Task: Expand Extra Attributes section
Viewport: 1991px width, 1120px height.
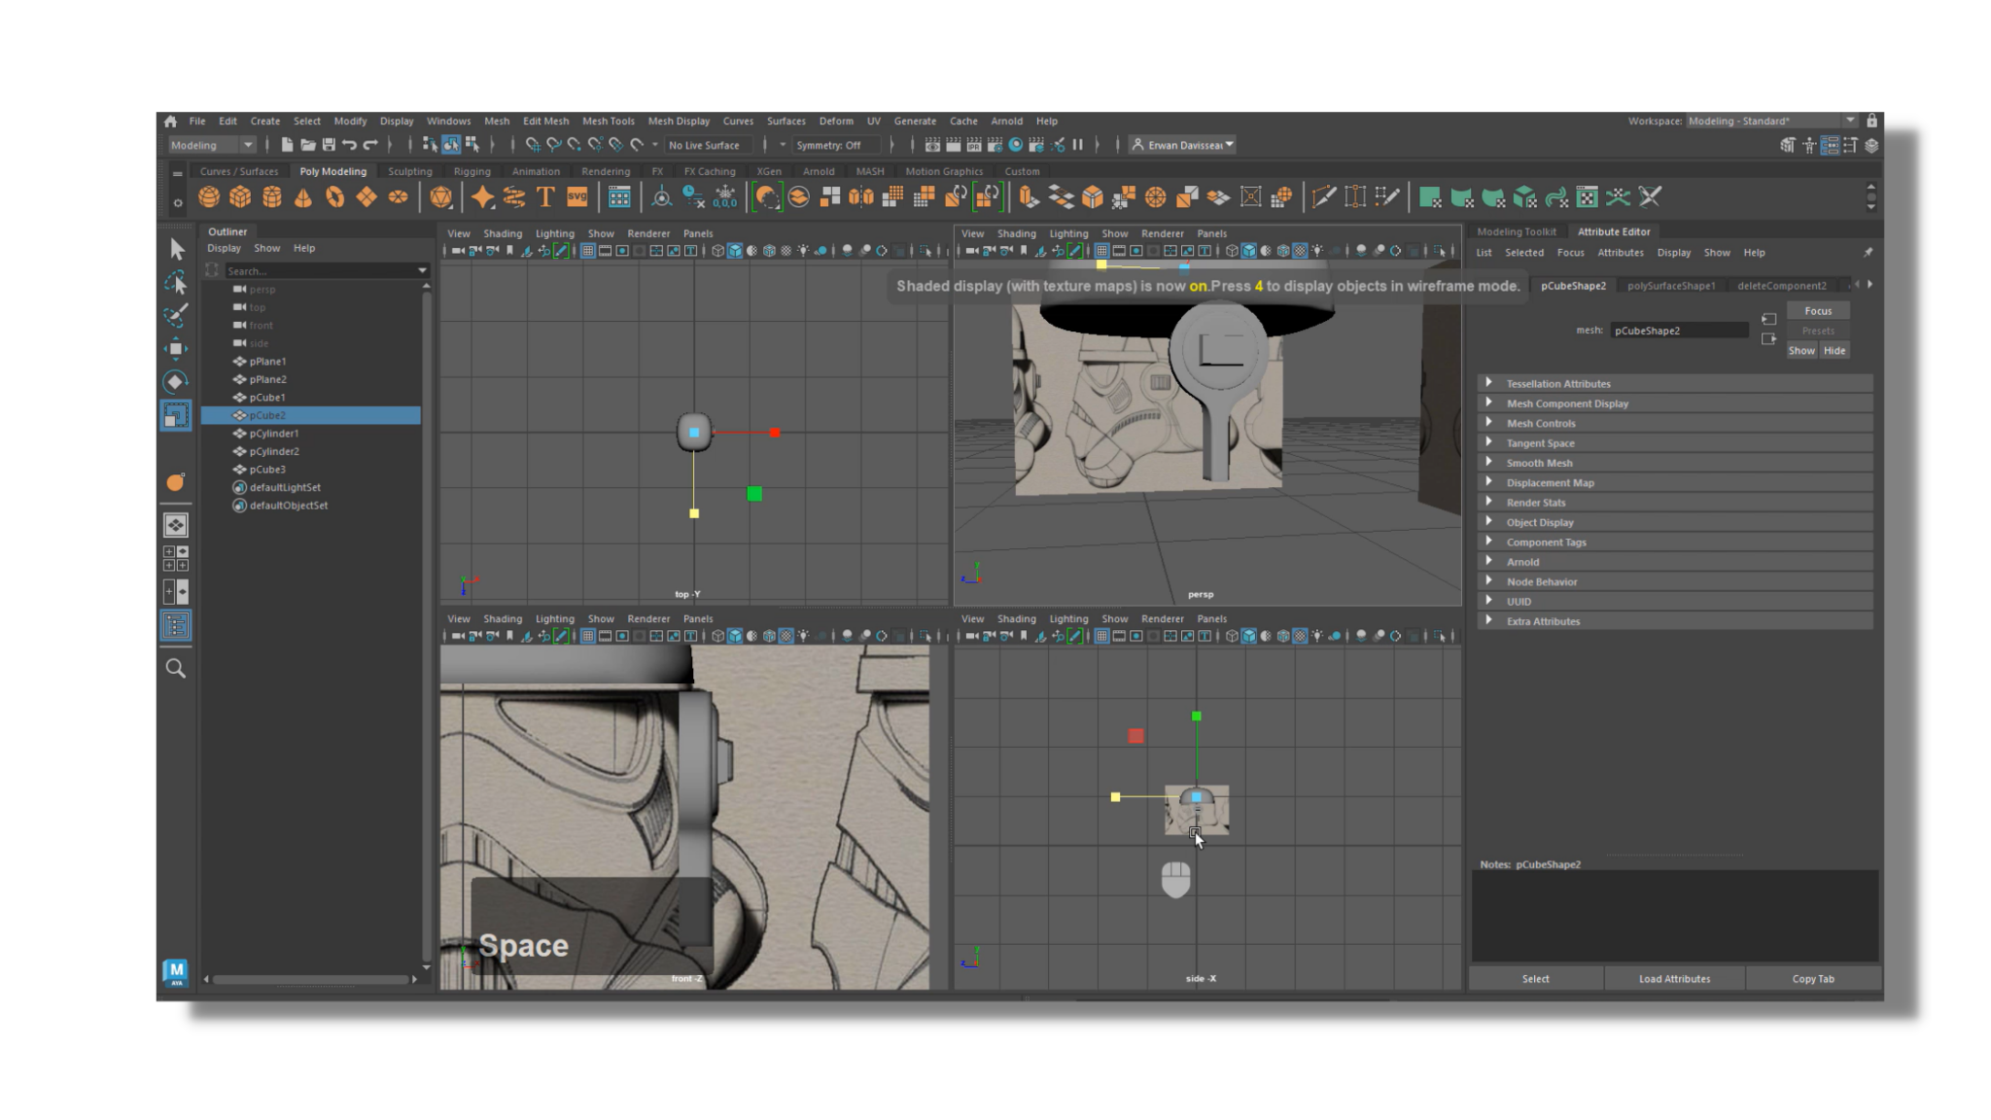Action: tap(1676, 621)
